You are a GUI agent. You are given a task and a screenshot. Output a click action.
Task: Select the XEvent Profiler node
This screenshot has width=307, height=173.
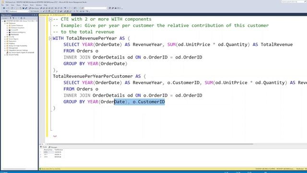pyautogui.click(x=13, y=55)
